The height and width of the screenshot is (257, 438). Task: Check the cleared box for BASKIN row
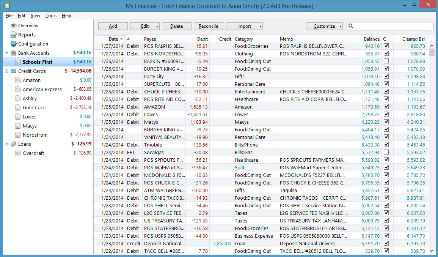[386, 61]
